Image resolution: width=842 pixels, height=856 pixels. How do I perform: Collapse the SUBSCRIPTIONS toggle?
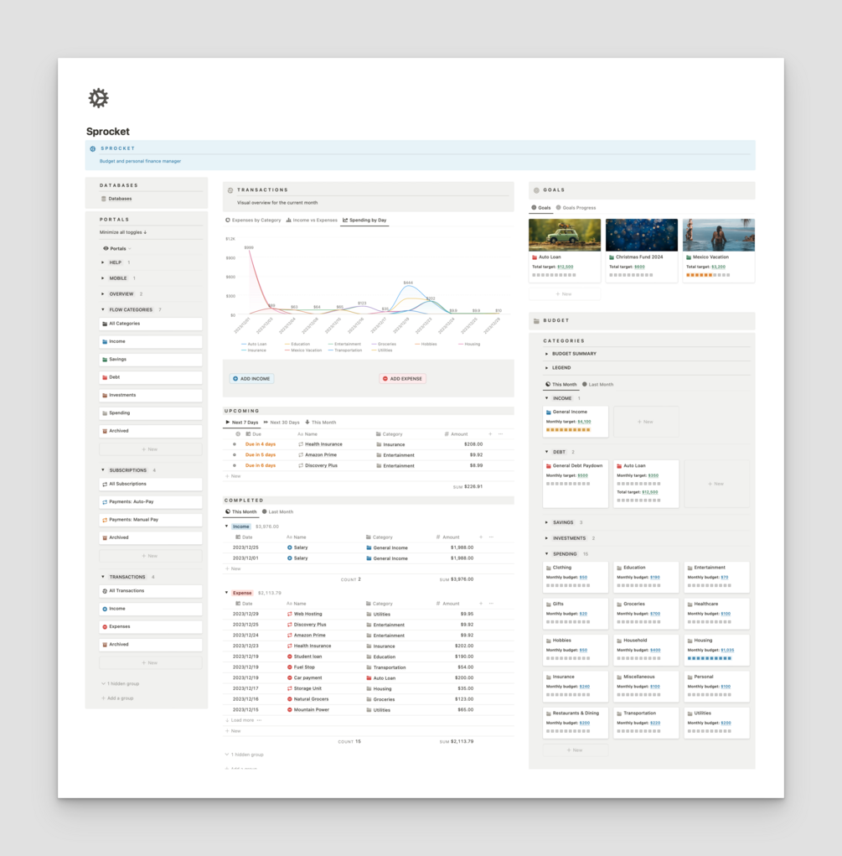coord(102,470)
